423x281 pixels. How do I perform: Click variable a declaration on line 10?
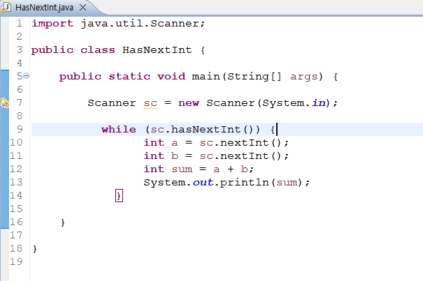coord(175,143)
